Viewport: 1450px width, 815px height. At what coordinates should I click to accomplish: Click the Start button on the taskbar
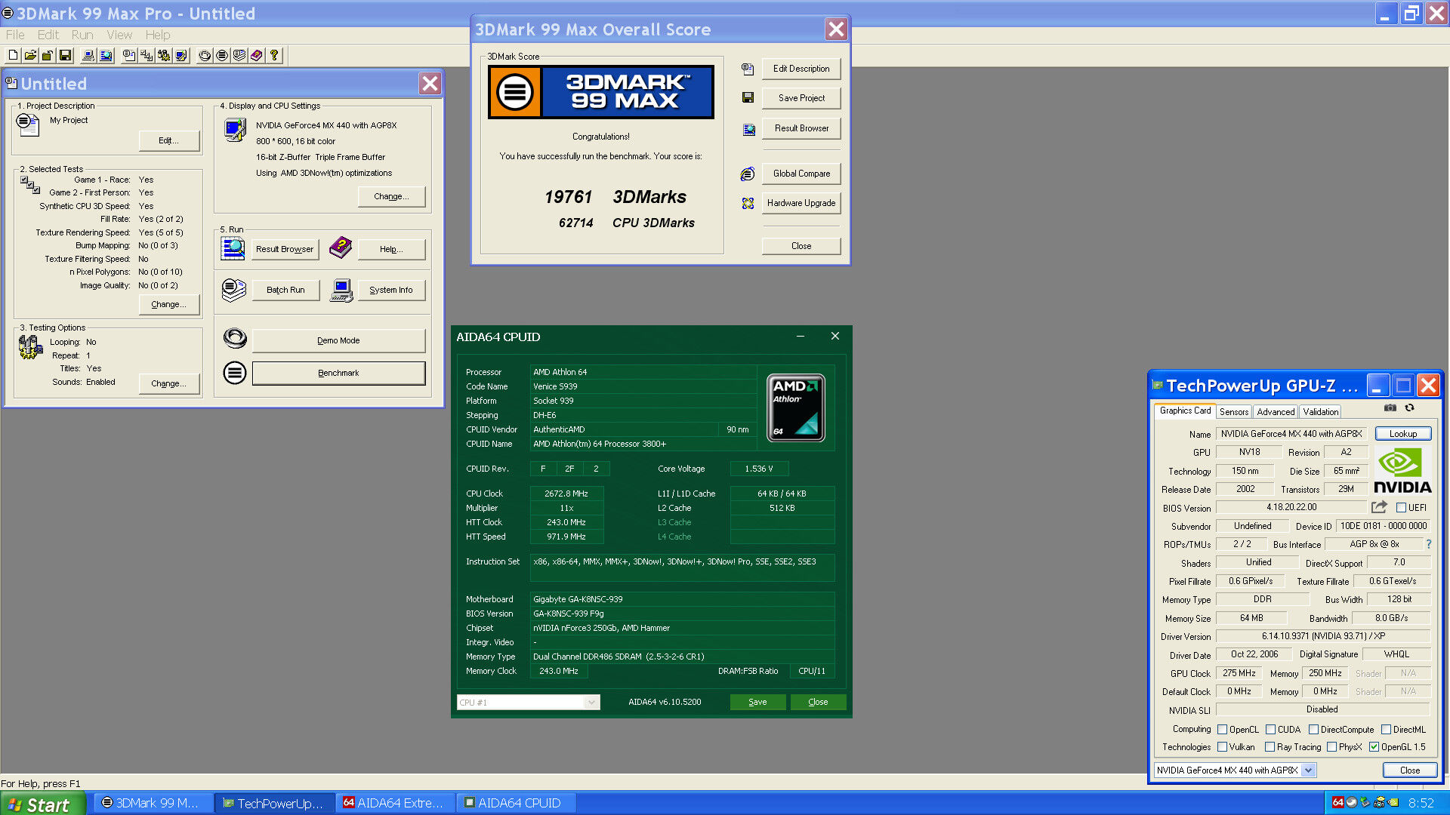pyautogui.click(x=43, y=804)
